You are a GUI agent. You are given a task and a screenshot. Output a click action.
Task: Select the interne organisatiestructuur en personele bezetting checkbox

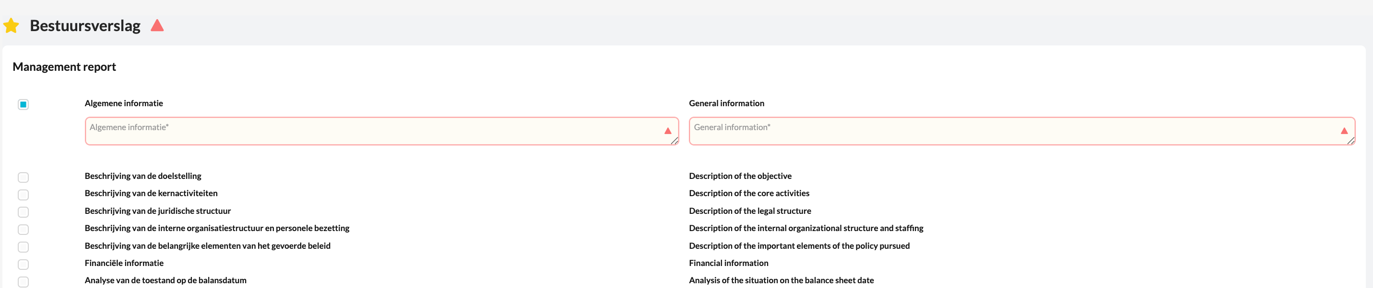23,230
